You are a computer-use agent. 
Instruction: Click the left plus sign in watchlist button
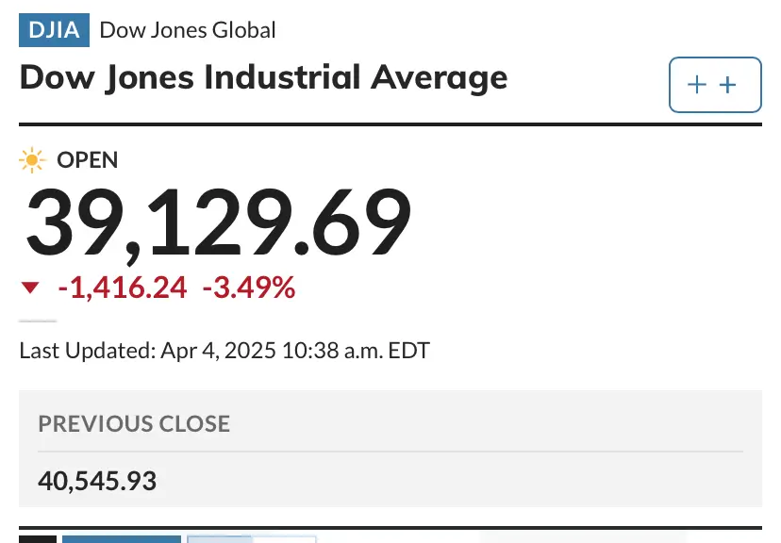click(x=697, y=85)
